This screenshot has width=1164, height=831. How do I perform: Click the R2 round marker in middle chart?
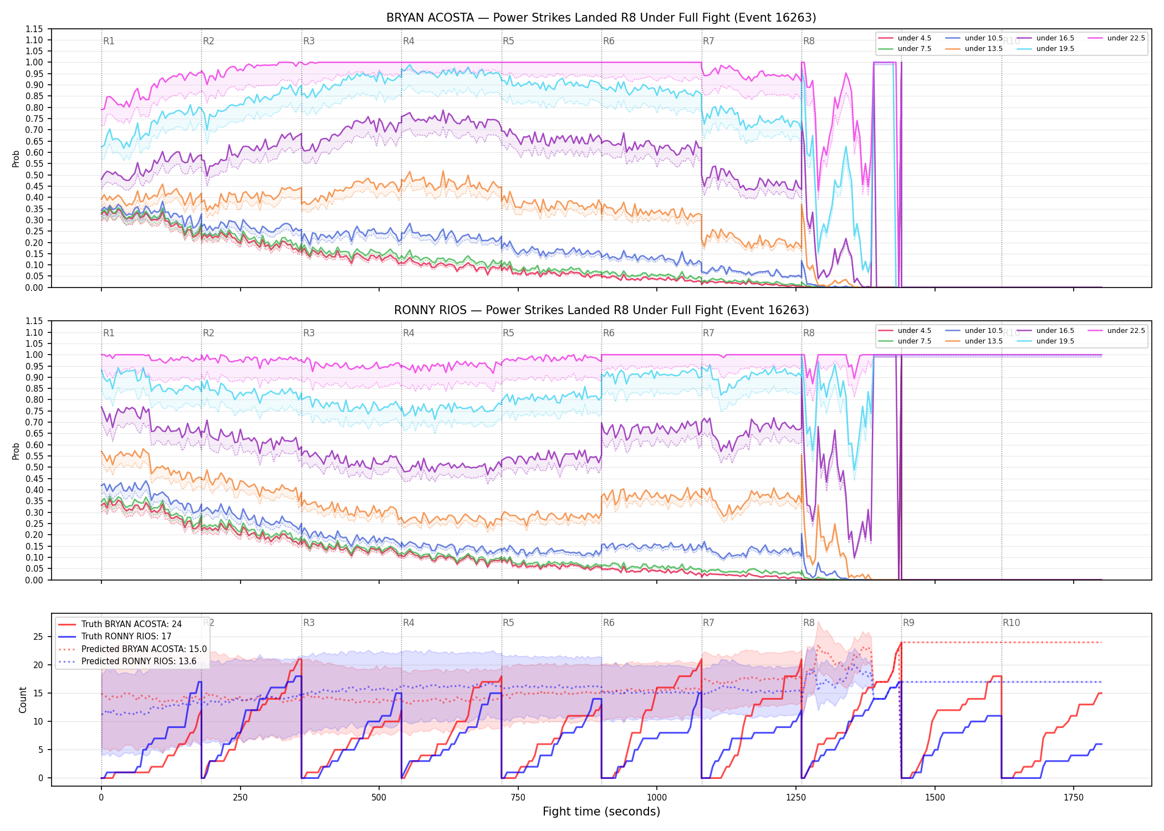(x=208, y=333)
